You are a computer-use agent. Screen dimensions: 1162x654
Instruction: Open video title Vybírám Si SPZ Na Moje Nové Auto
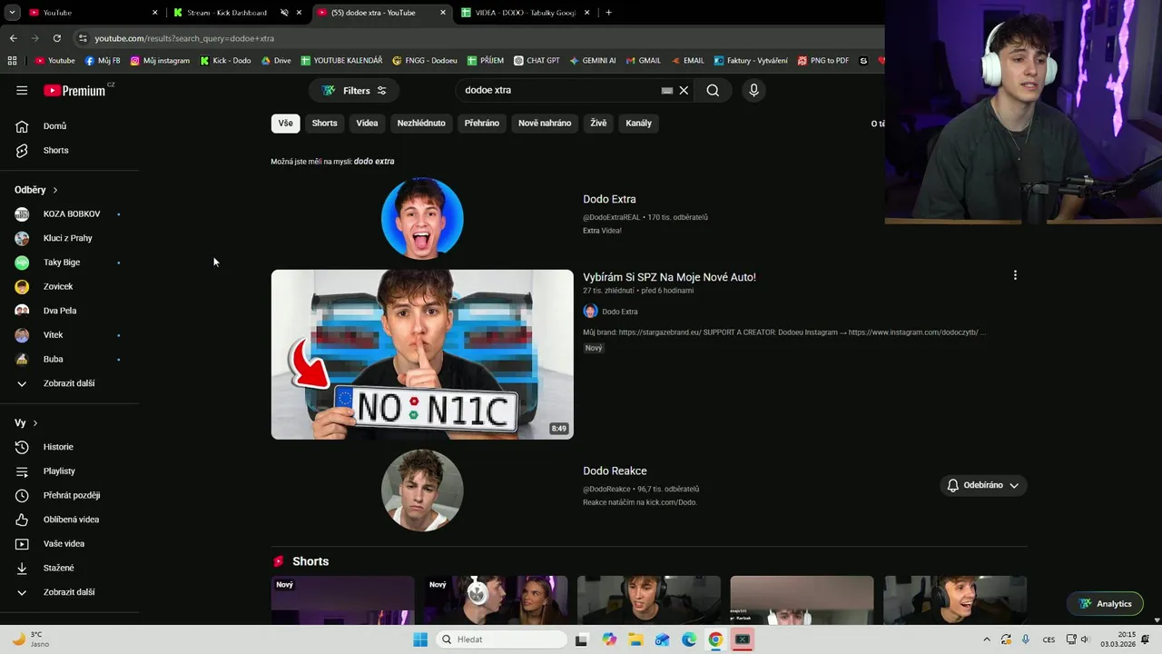(x=669, y=277)
